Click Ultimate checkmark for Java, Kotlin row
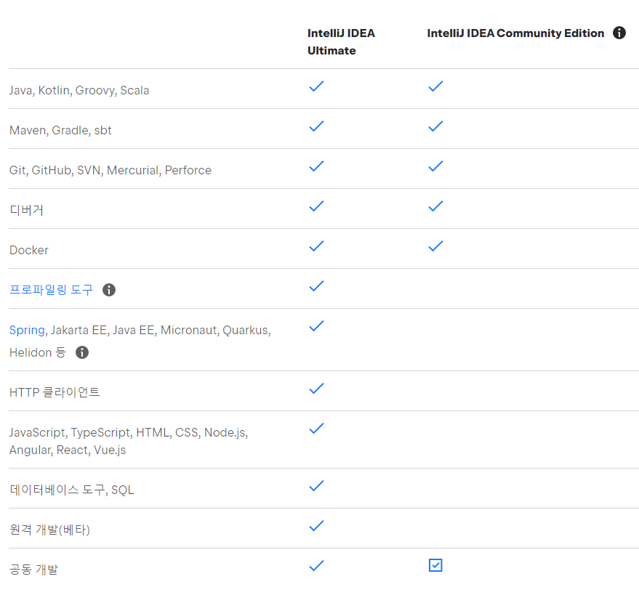The image size is (639, 595). [x=317, y=86]
